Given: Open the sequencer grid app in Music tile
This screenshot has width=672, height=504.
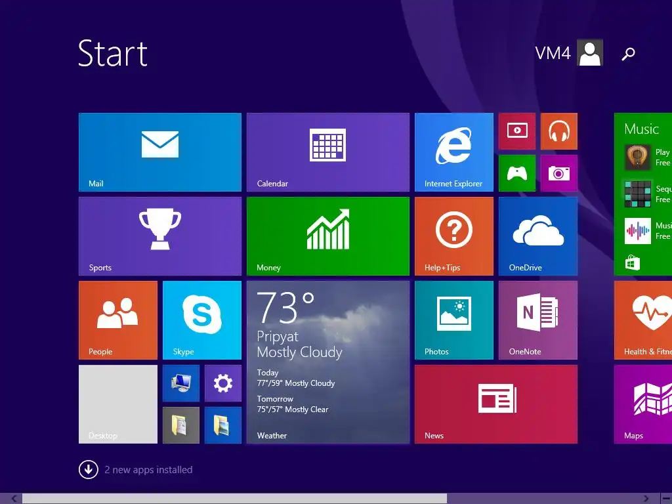Looking at the screenshot, I should [x=637, y=194].
